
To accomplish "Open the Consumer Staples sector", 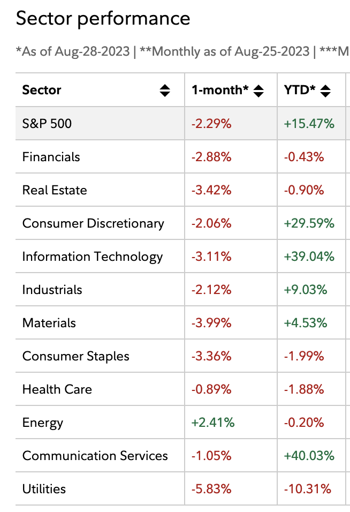I will coord(75,356).
